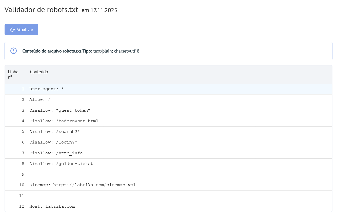337x216 pixels.
Task: Click the Disallow: *badbrowser.html rule on line 4
Action: point(64,121)
